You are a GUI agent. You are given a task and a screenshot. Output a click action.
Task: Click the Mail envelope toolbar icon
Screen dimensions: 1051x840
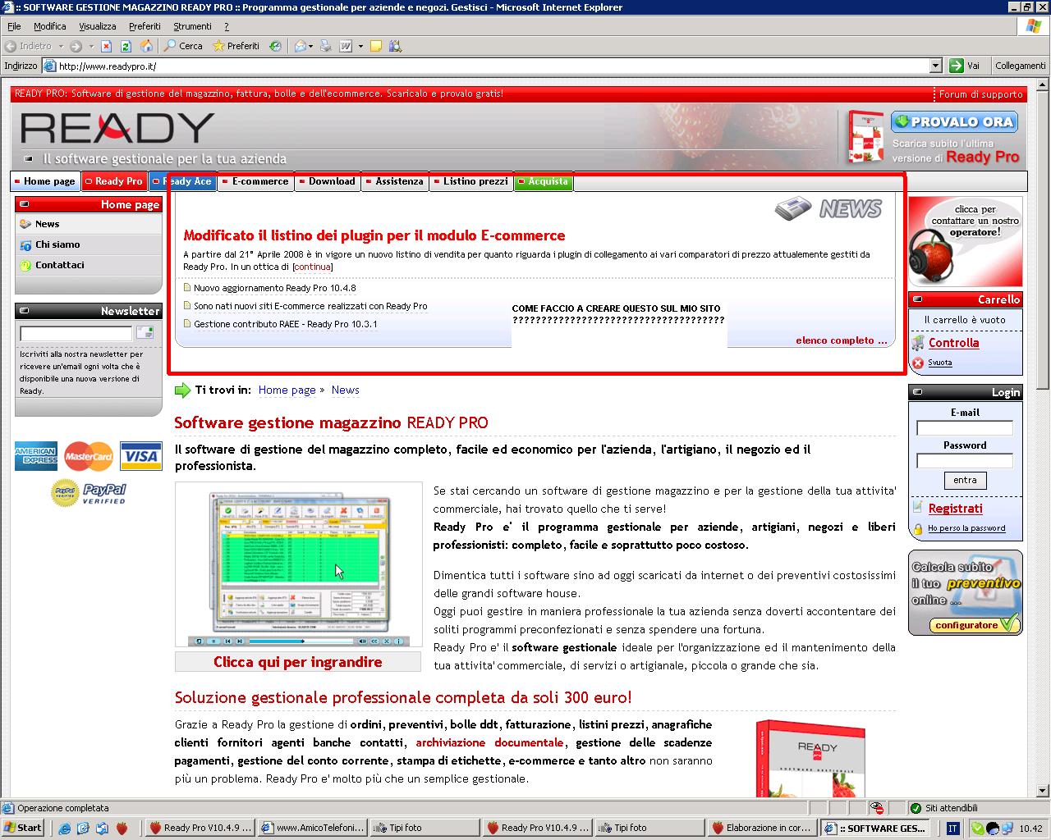click(x=300, y=46)
